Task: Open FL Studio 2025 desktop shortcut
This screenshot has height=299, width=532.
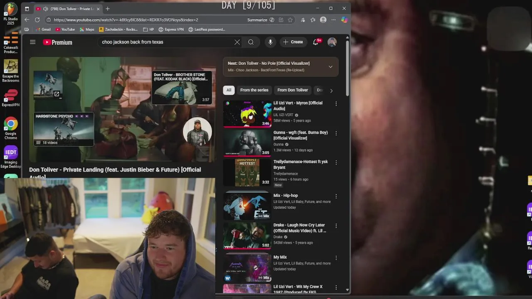Action: [10, 14]
